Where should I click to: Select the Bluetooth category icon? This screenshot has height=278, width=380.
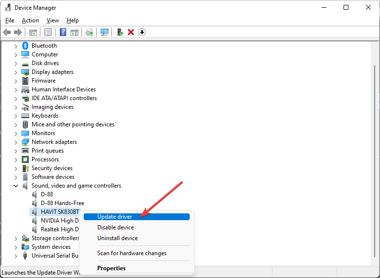tap(25, 46)
